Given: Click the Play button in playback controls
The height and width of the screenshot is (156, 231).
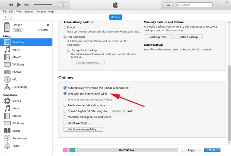Looking at the screenshot, I should click(19, 5).
